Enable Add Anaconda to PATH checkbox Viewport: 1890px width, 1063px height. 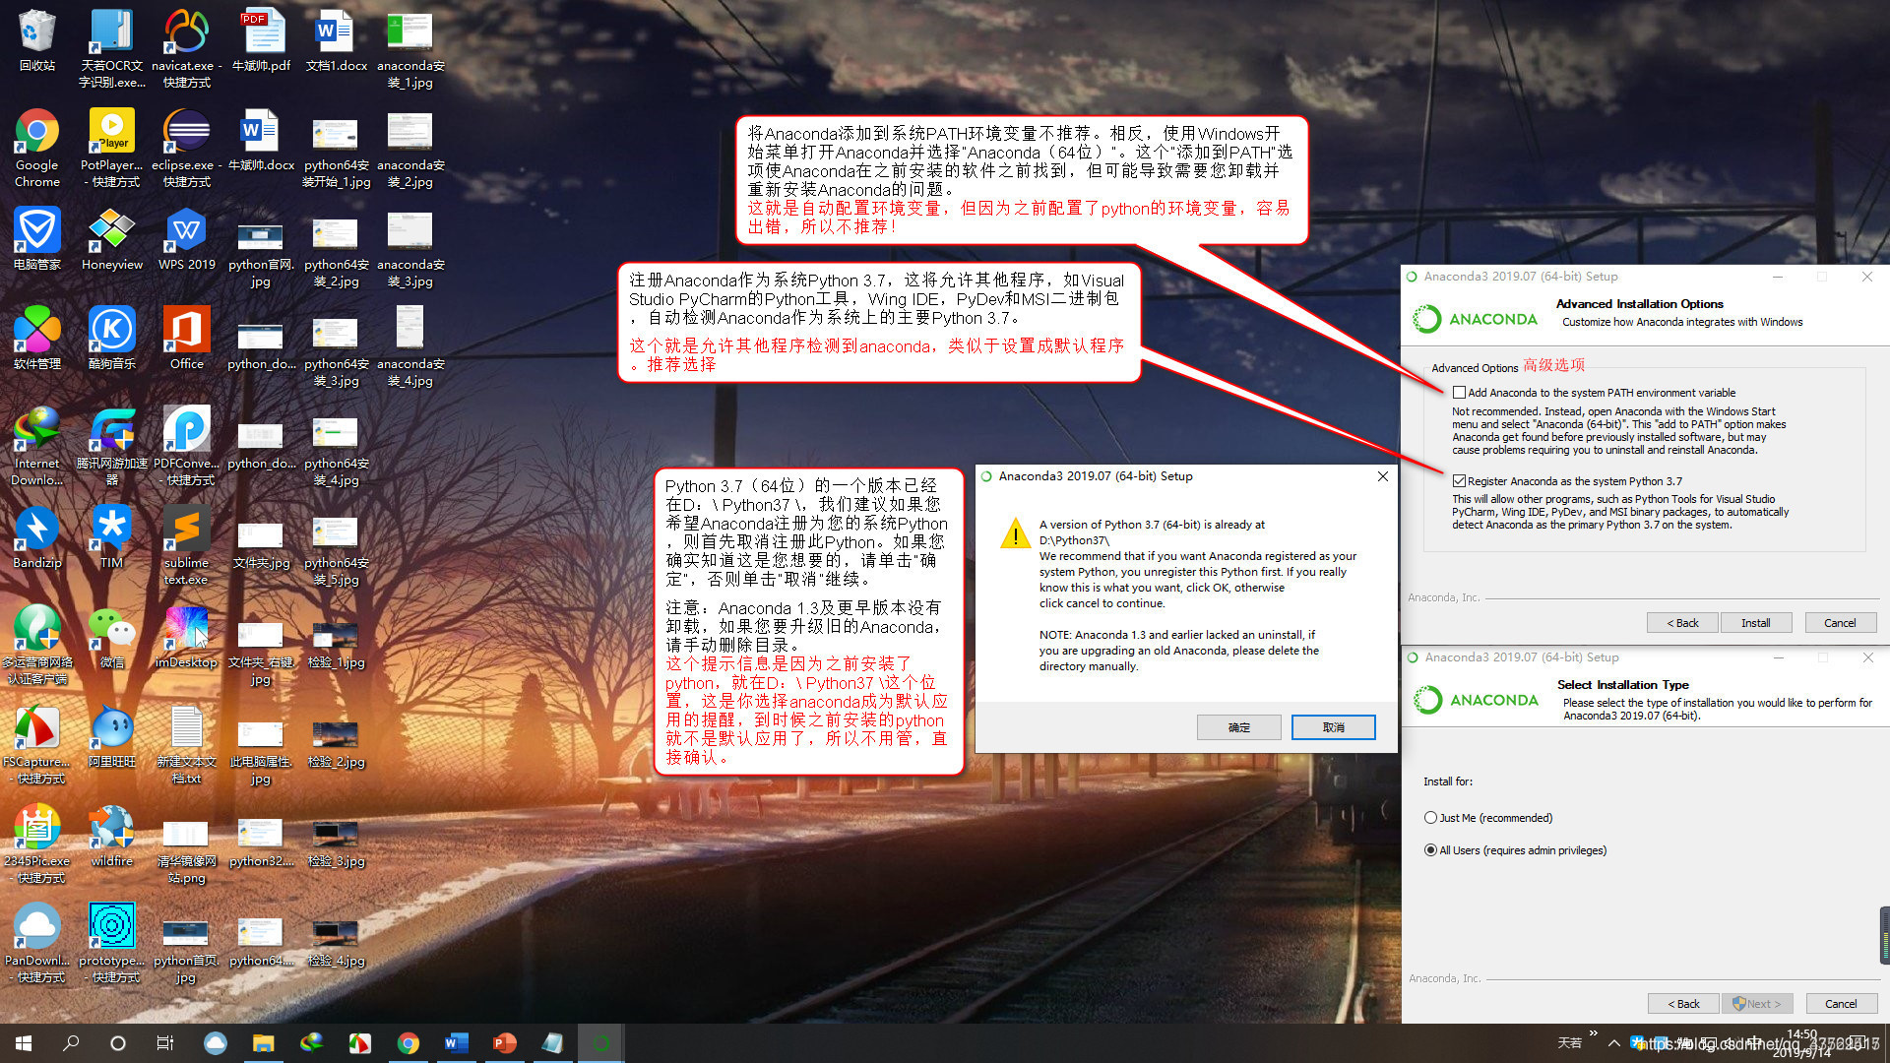click(1460, 393)
